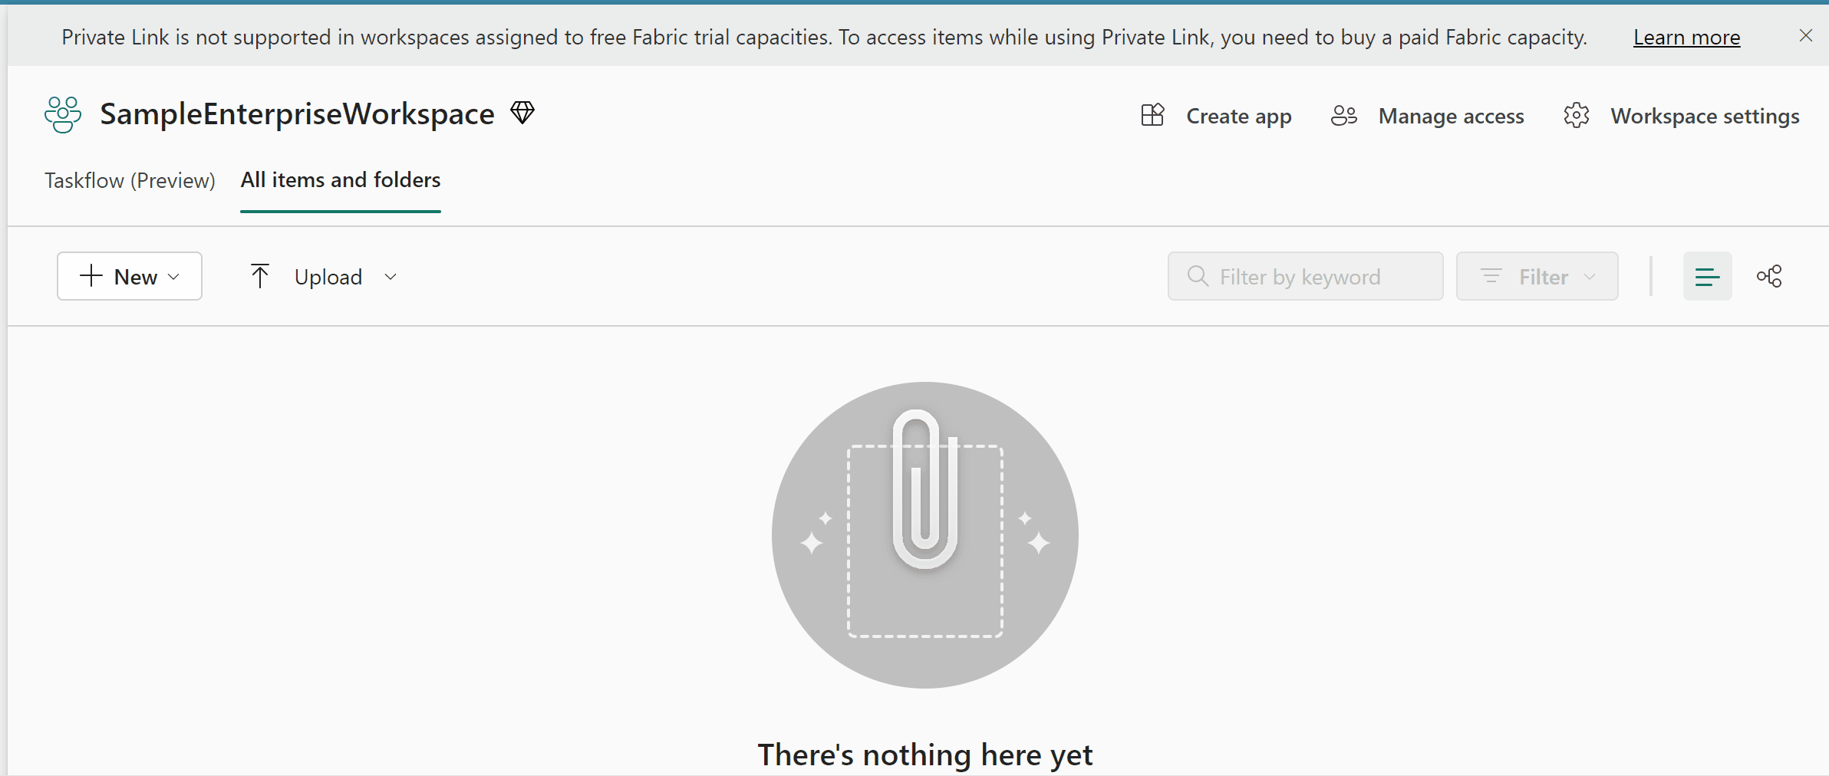Open Manage access for the workspace
This screenshot has height=776, width=1829.
(1451, 115)
